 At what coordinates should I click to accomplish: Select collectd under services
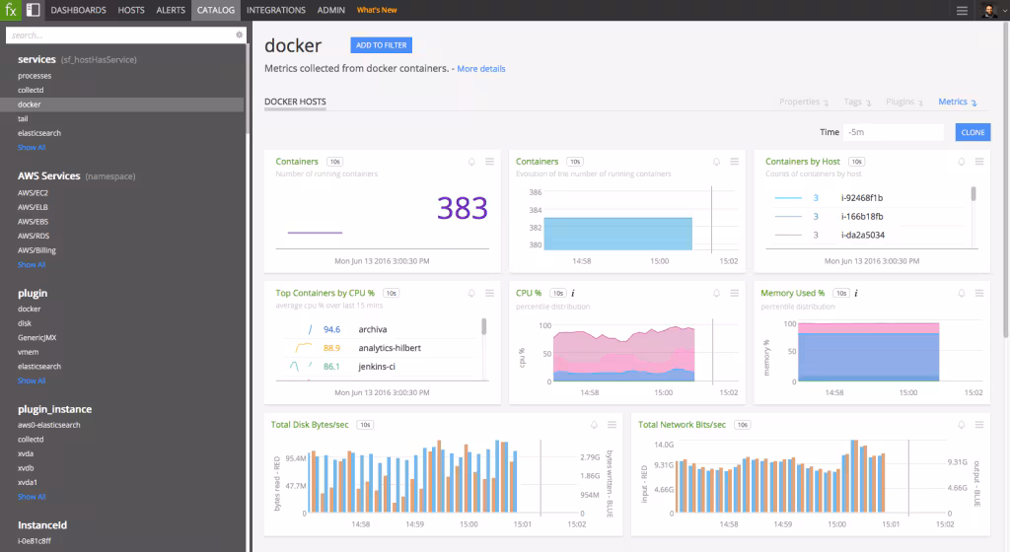click(31, 90)
